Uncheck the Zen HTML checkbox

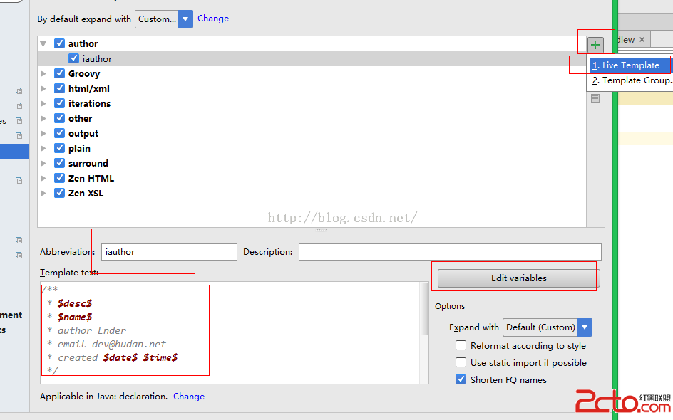point(60,178)
